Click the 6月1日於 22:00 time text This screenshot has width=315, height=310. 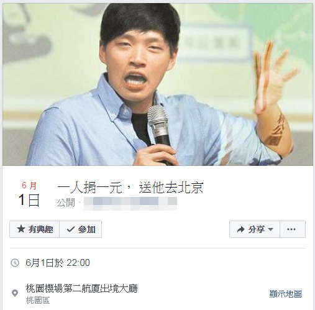tap(58, 263)
